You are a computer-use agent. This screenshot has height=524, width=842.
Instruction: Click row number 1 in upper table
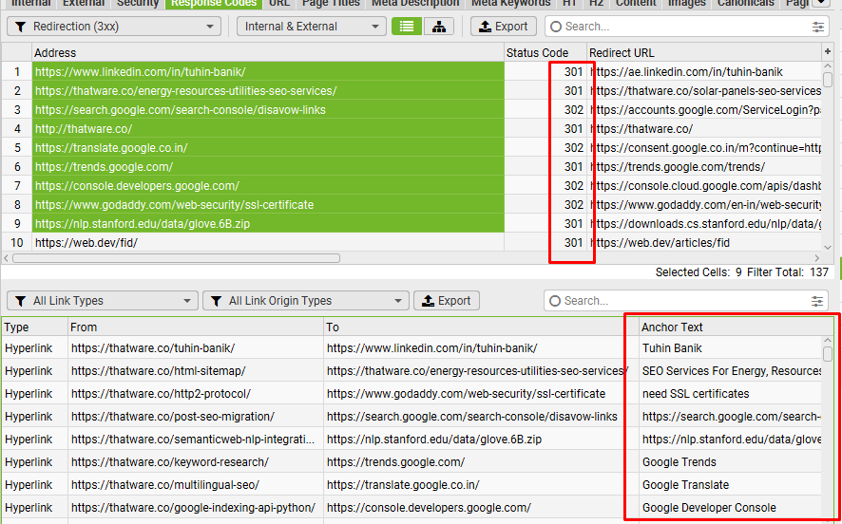coord(17,72)
